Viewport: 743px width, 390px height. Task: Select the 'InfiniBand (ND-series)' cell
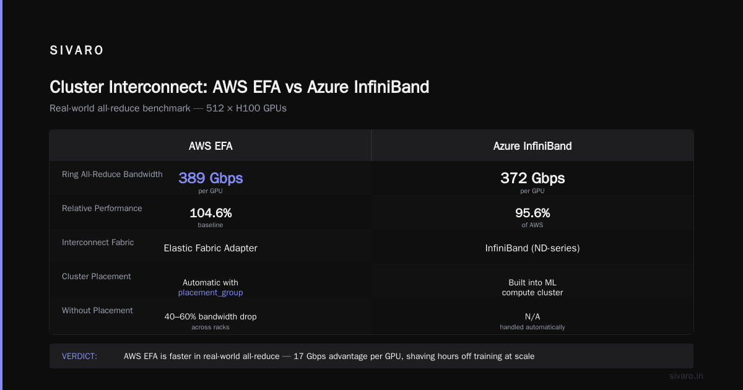click(532, 248)
